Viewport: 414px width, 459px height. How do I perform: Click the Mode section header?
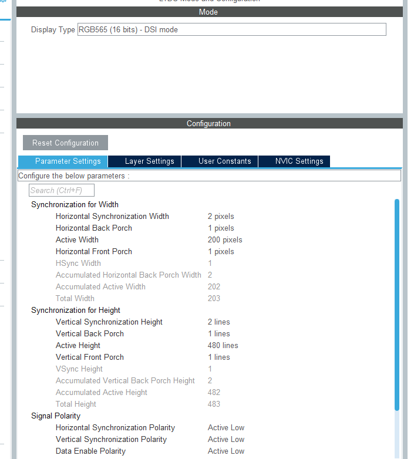coord(209,12)
